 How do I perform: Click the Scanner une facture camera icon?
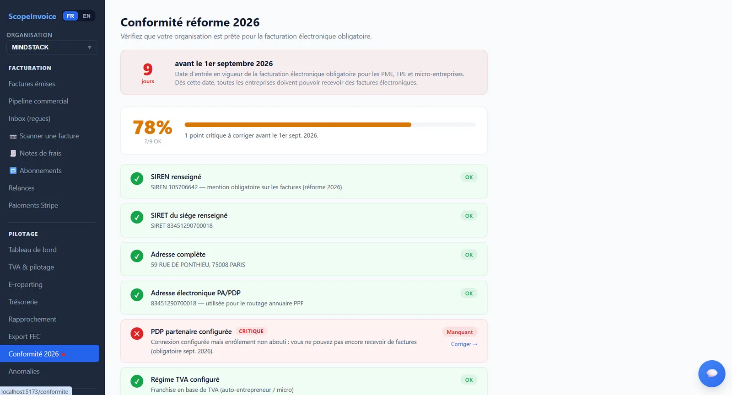coord(13,136)
